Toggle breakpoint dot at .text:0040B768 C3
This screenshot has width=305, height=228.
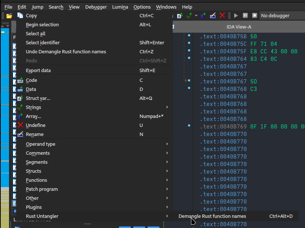[189, 88]
